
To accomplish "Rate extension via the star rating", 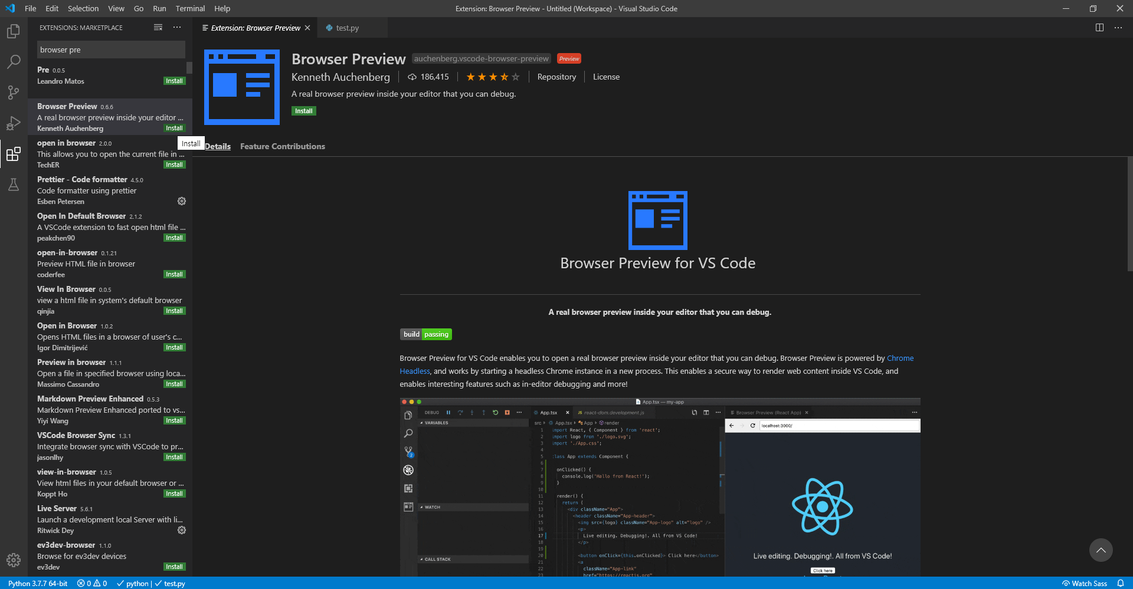I will pyautogui.click(x=493, y=77).
